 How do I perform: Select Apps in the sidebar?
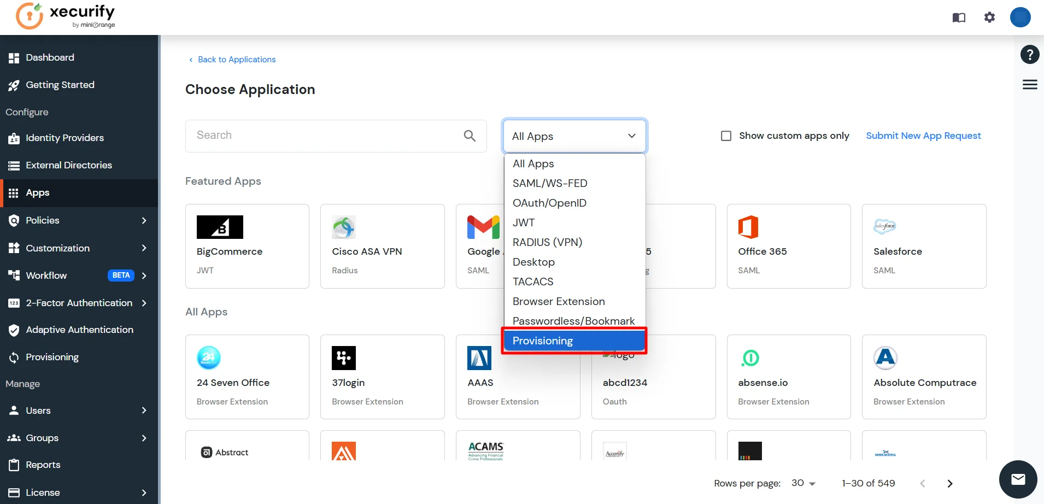pyautogui.click(x=79, y=193)
